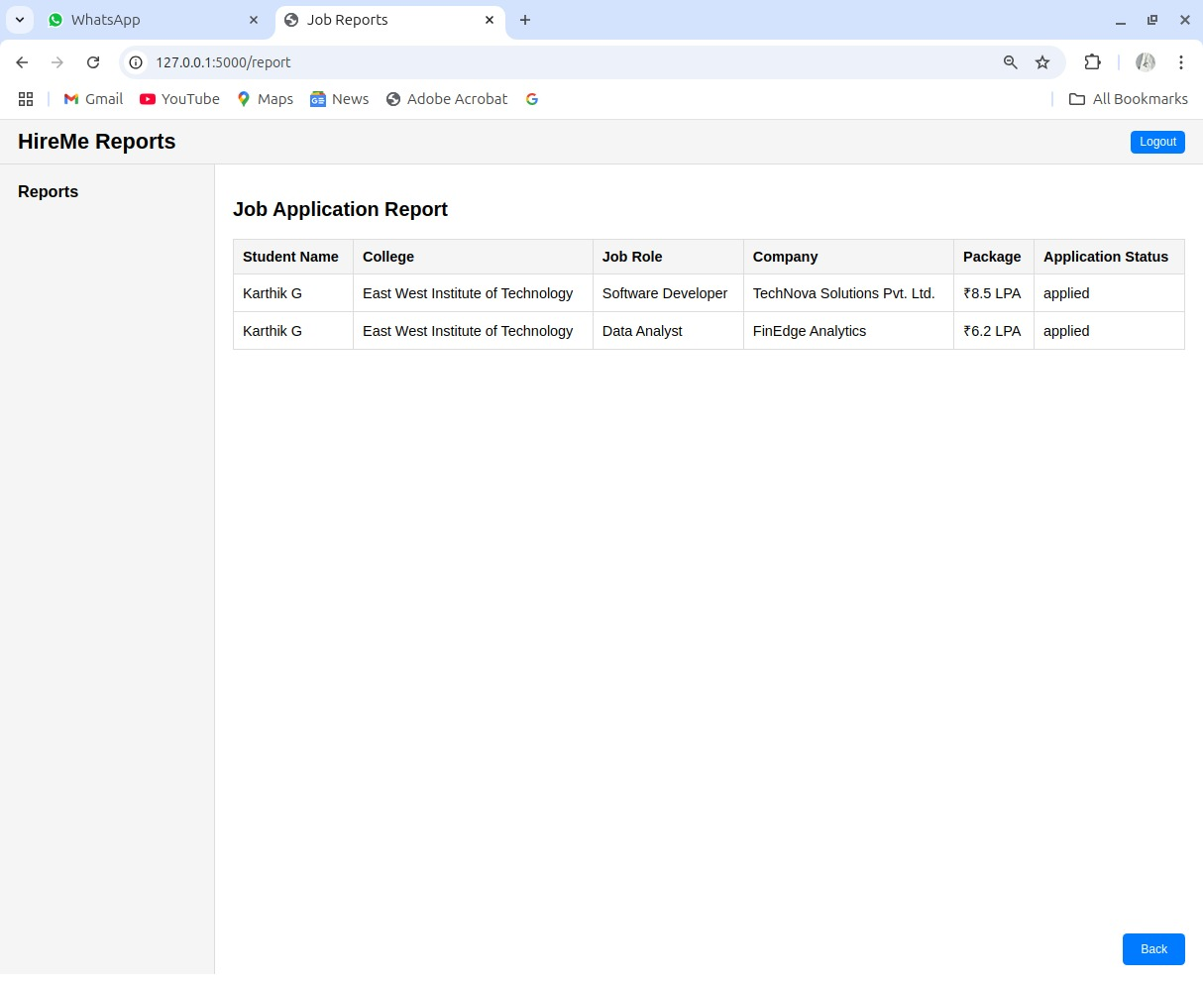Open a new tab with plus button
The width and height of the screenshot is (1203, 983).
pyautogui.click(x=525, y=20)
